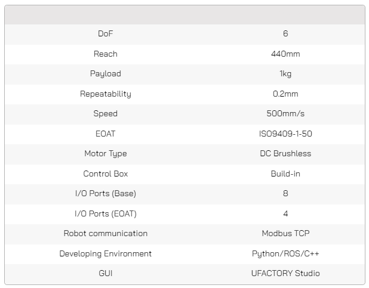Image resolution: width=369 pixels, height=288 pixels.
Task: Click the Modbus TCP value
Action: point(285,234)
